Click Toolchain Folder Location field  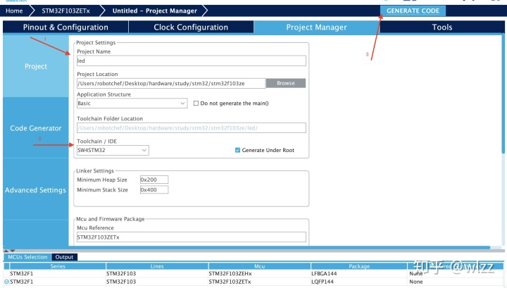191,128
